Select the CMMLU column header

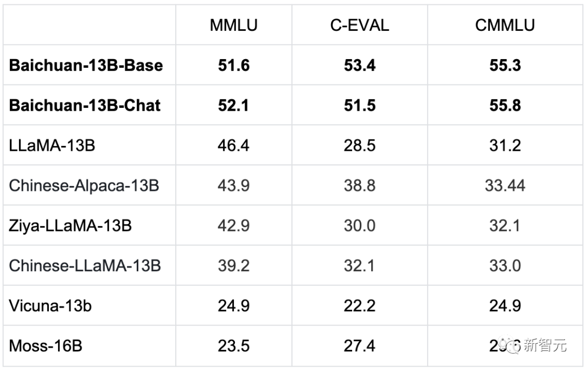pyautogui.click(x=505, y=25)
